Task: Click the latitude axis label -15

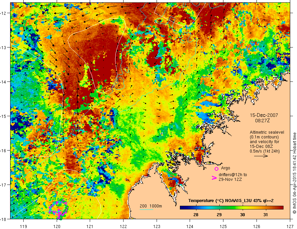Action: coord(3,116)
